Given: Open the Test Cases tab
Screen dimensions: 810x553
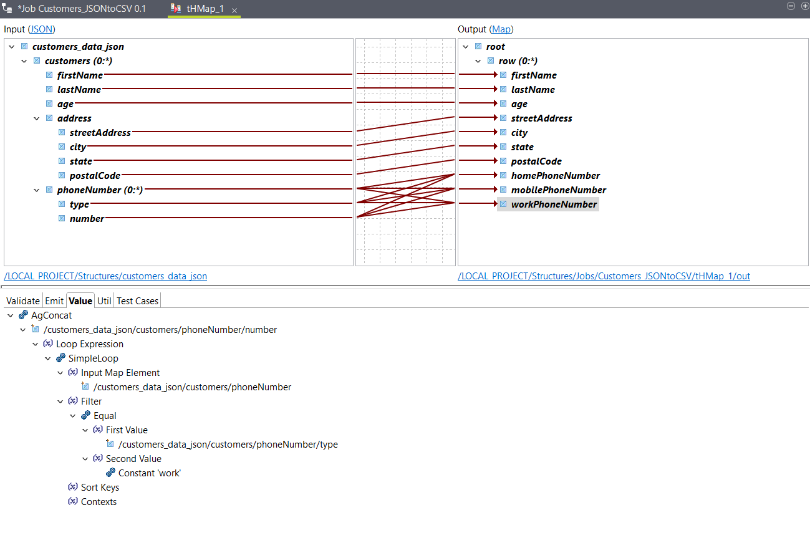Looking at the screenshot, I should pos(137,301).
